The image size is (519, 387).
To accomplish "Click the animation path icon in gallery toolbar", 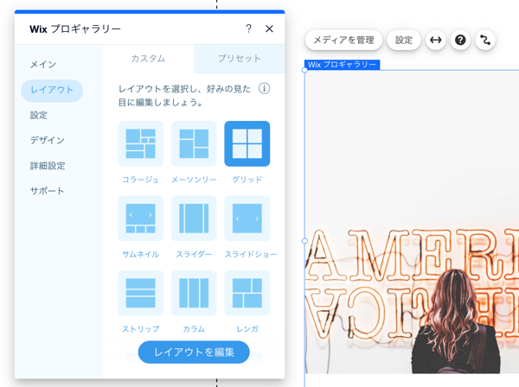I will coord(485,41).
